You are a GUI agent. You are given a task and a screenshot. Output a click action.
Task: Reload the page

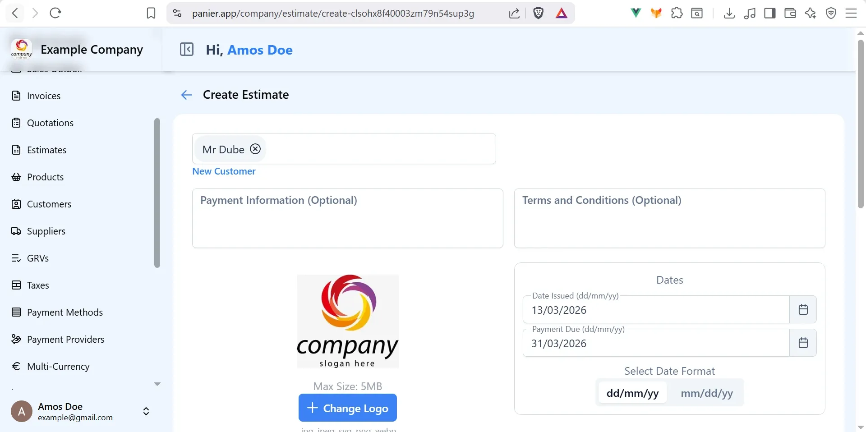coord(55,13)
